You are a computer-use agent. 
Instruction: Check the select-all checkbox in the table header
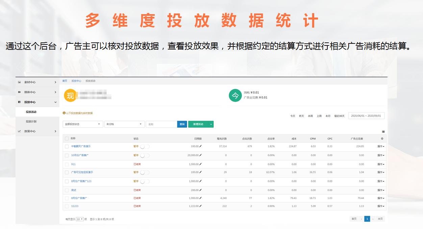click(66, 138)
